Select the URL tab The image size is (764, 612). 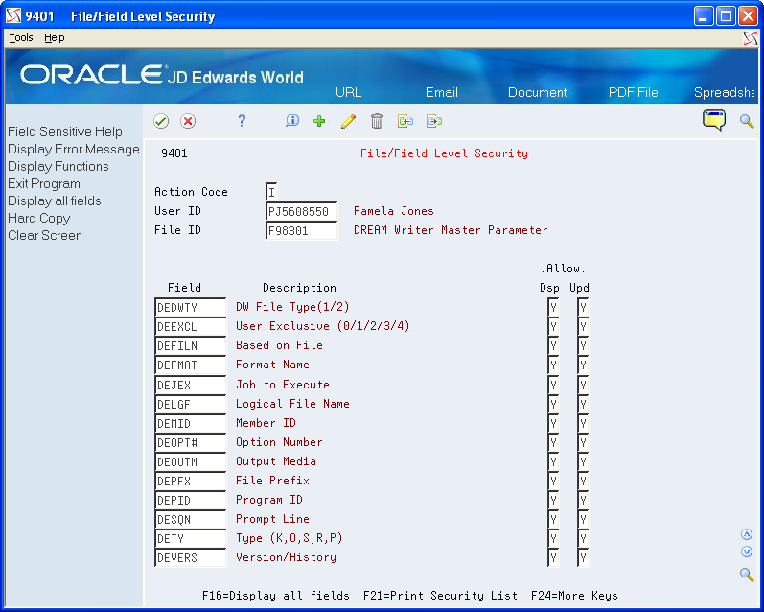[348, 92]
